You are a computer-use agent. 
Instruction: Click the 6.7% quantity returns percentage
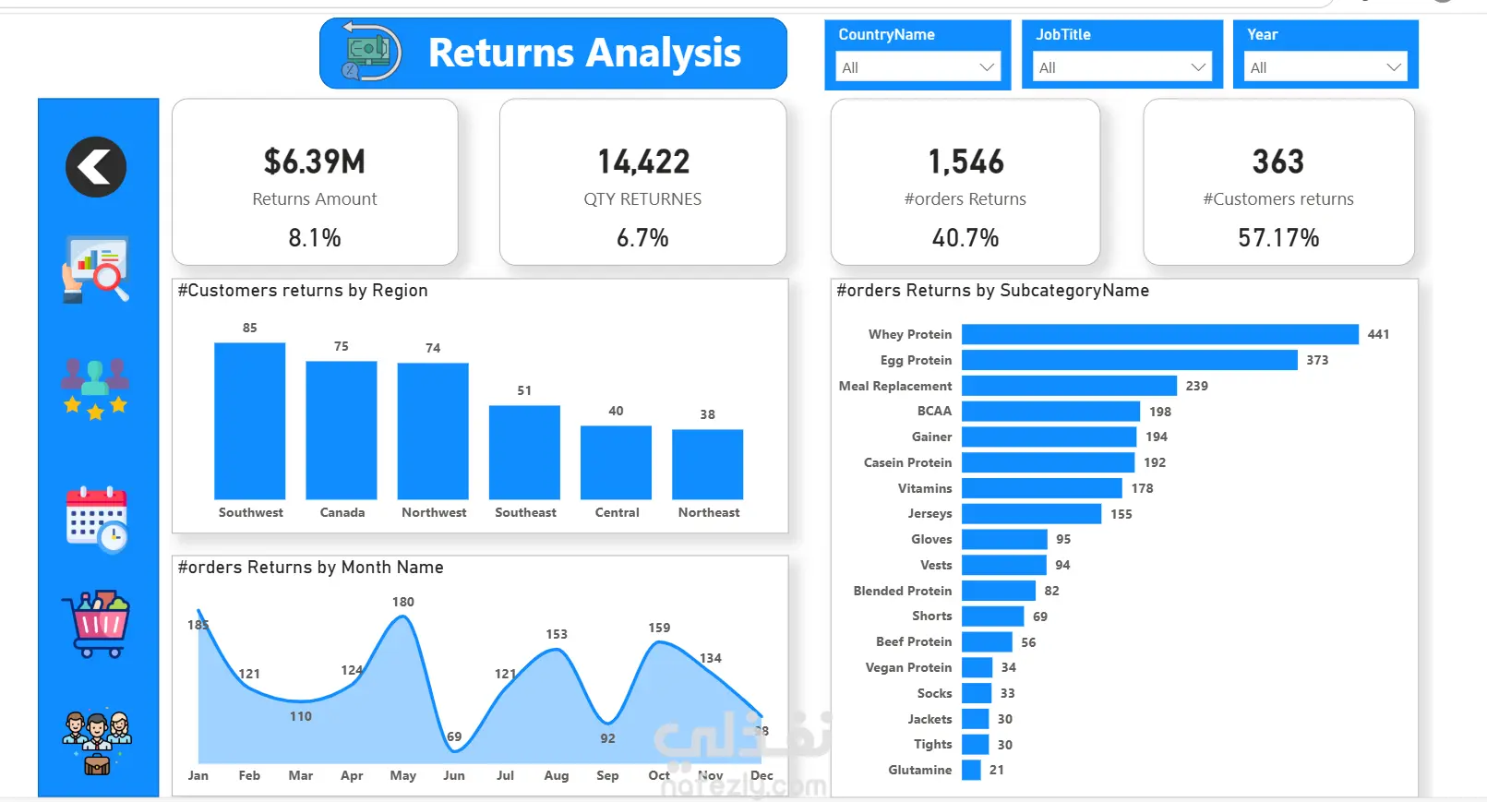pyautogui.click(x=642, y=238)
